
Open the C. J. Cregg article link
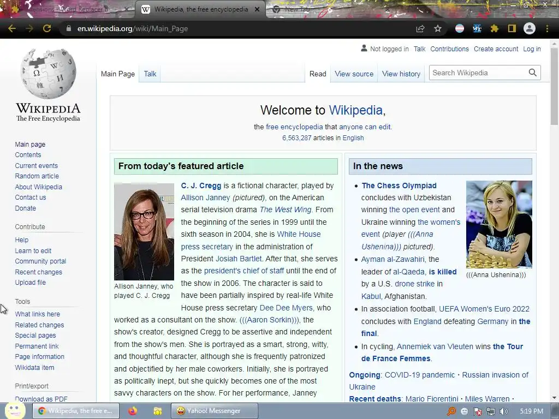(201, 185)
